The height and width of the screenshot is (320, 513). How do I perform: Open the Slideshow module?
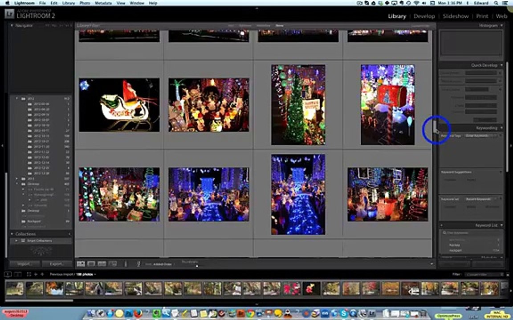tap(456, 16)
